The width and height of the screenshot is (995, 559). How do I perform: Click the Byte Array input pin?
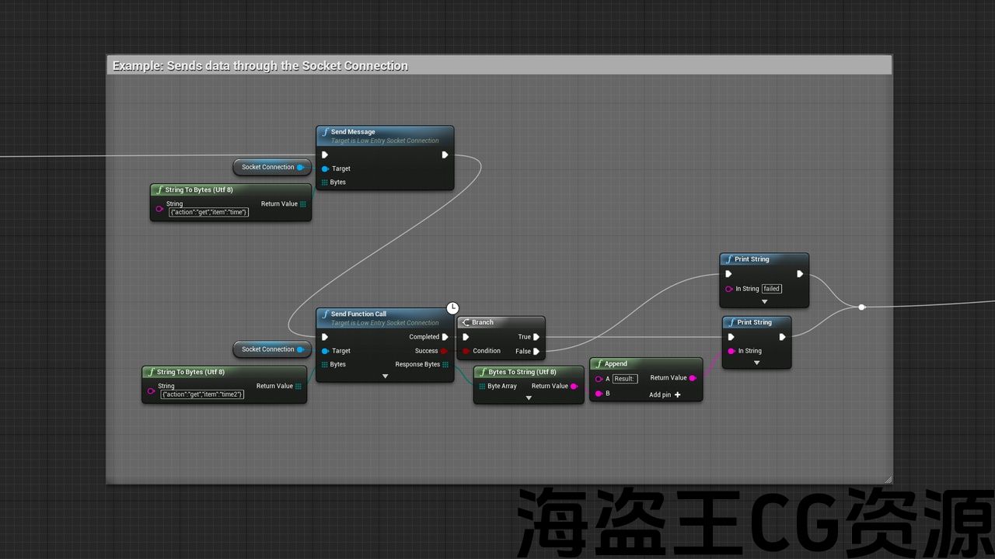pyautogui.click(x=482, y=386)
